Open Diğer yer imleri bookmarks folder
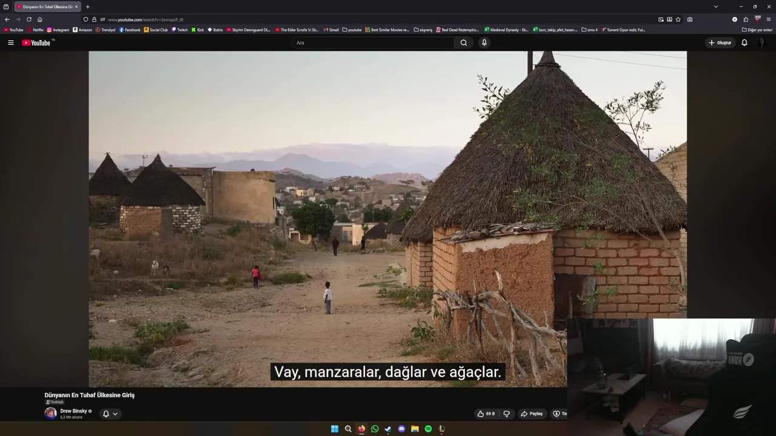 click(757, 30)
